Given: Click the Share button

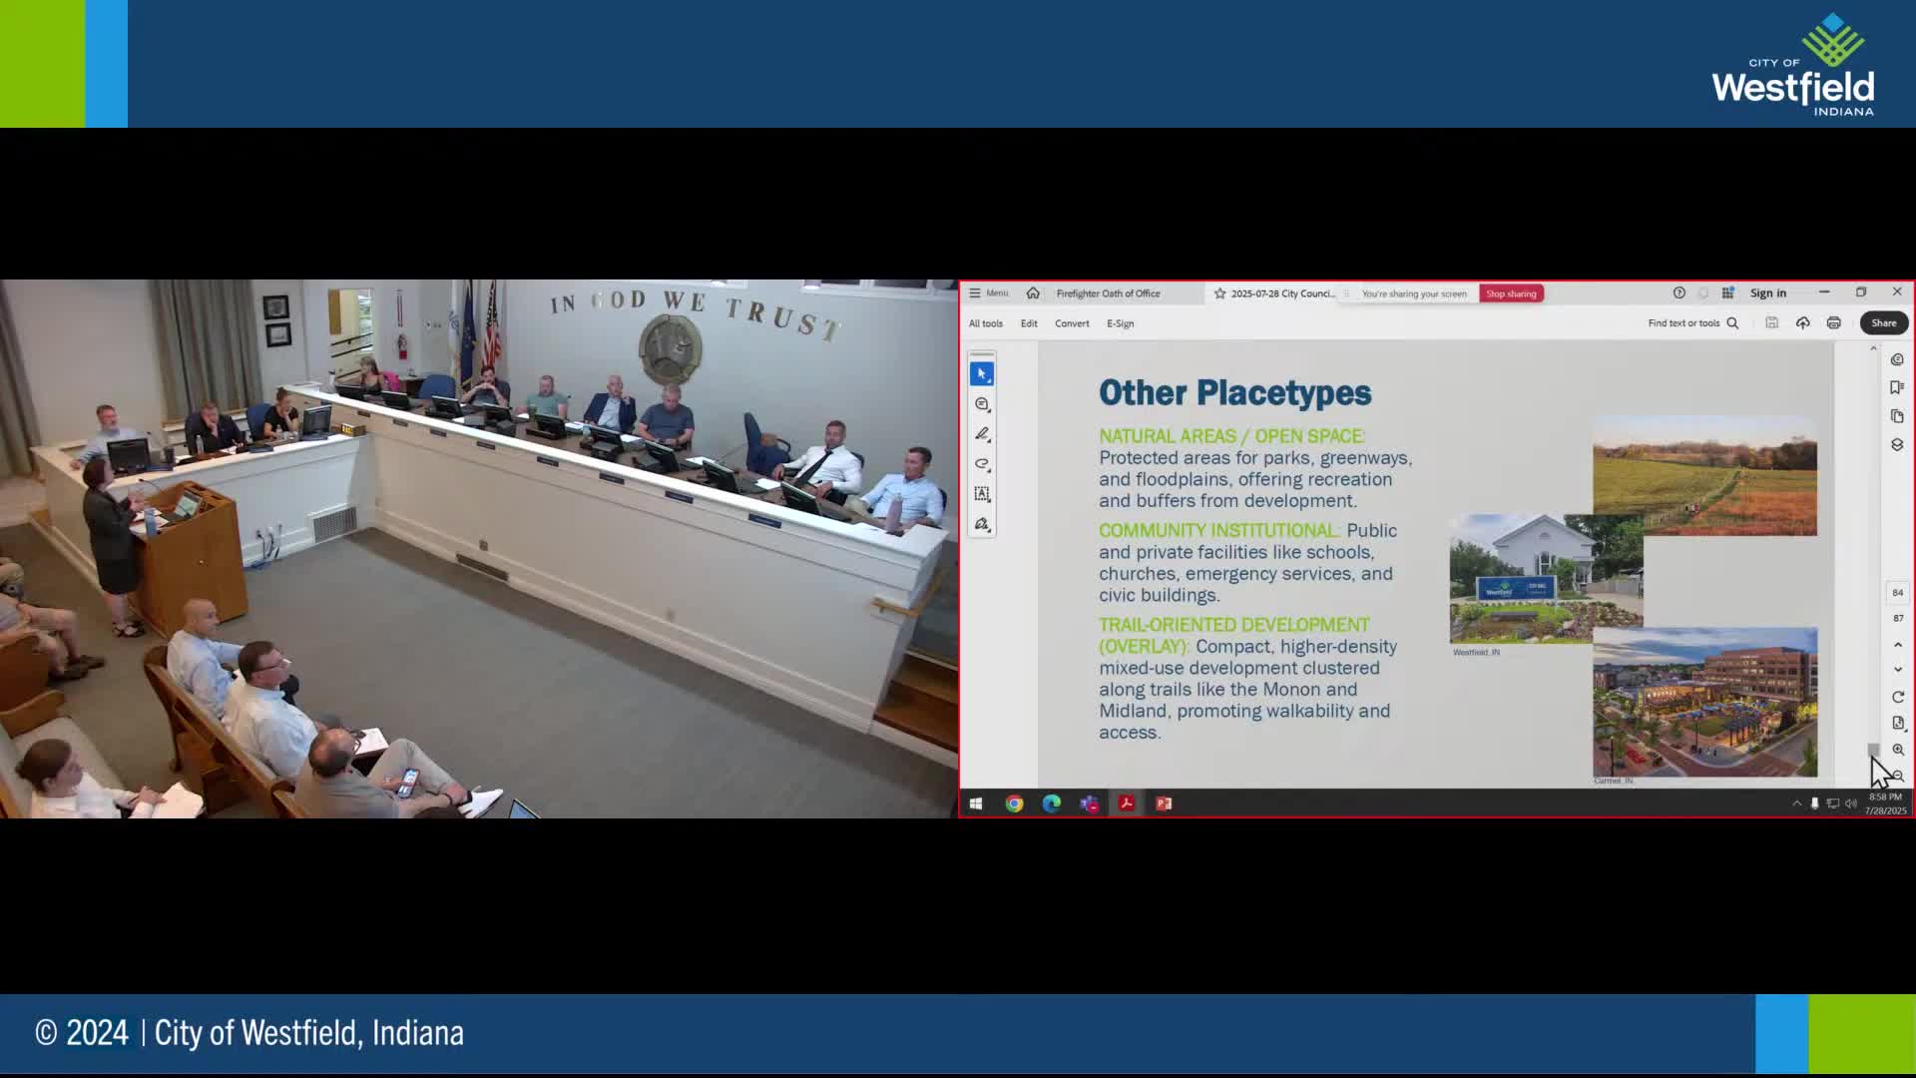Looking at the screenshot, I should [x=1883, y=322].
